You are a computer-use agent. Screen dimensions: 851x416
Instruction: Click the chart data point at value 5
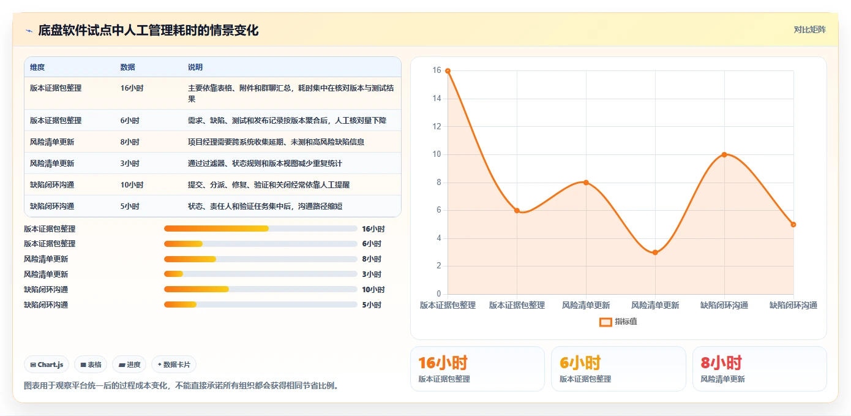pos(793,224)
